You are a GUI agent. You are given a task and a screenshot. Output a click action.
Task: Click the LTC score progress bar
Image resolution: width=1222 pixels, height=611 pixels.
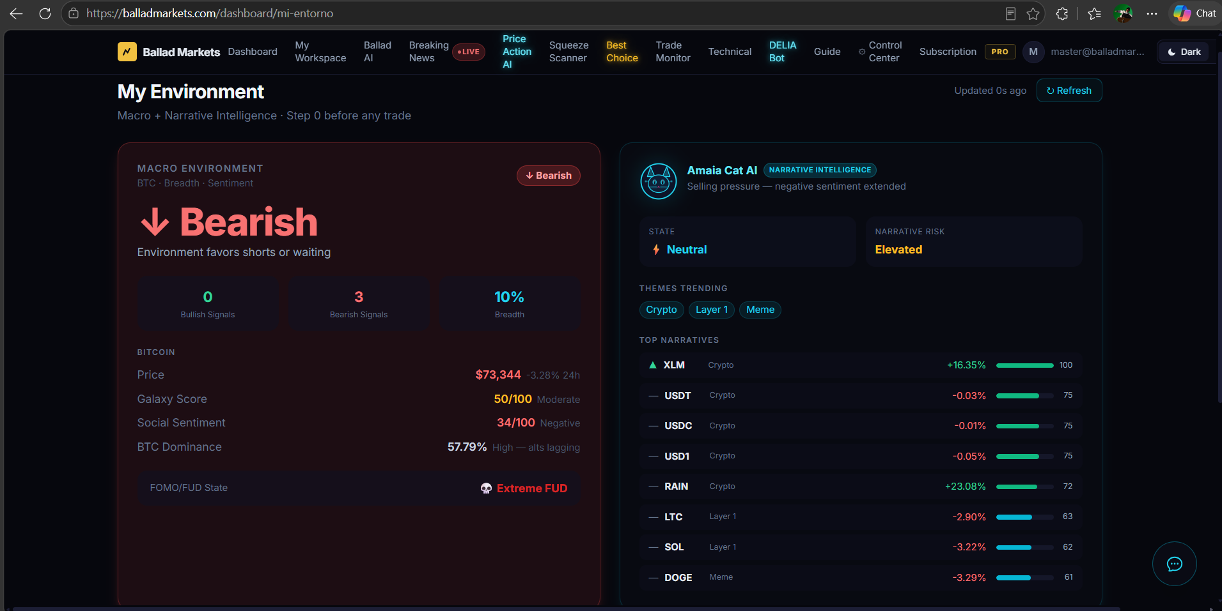coord(1025,517)
